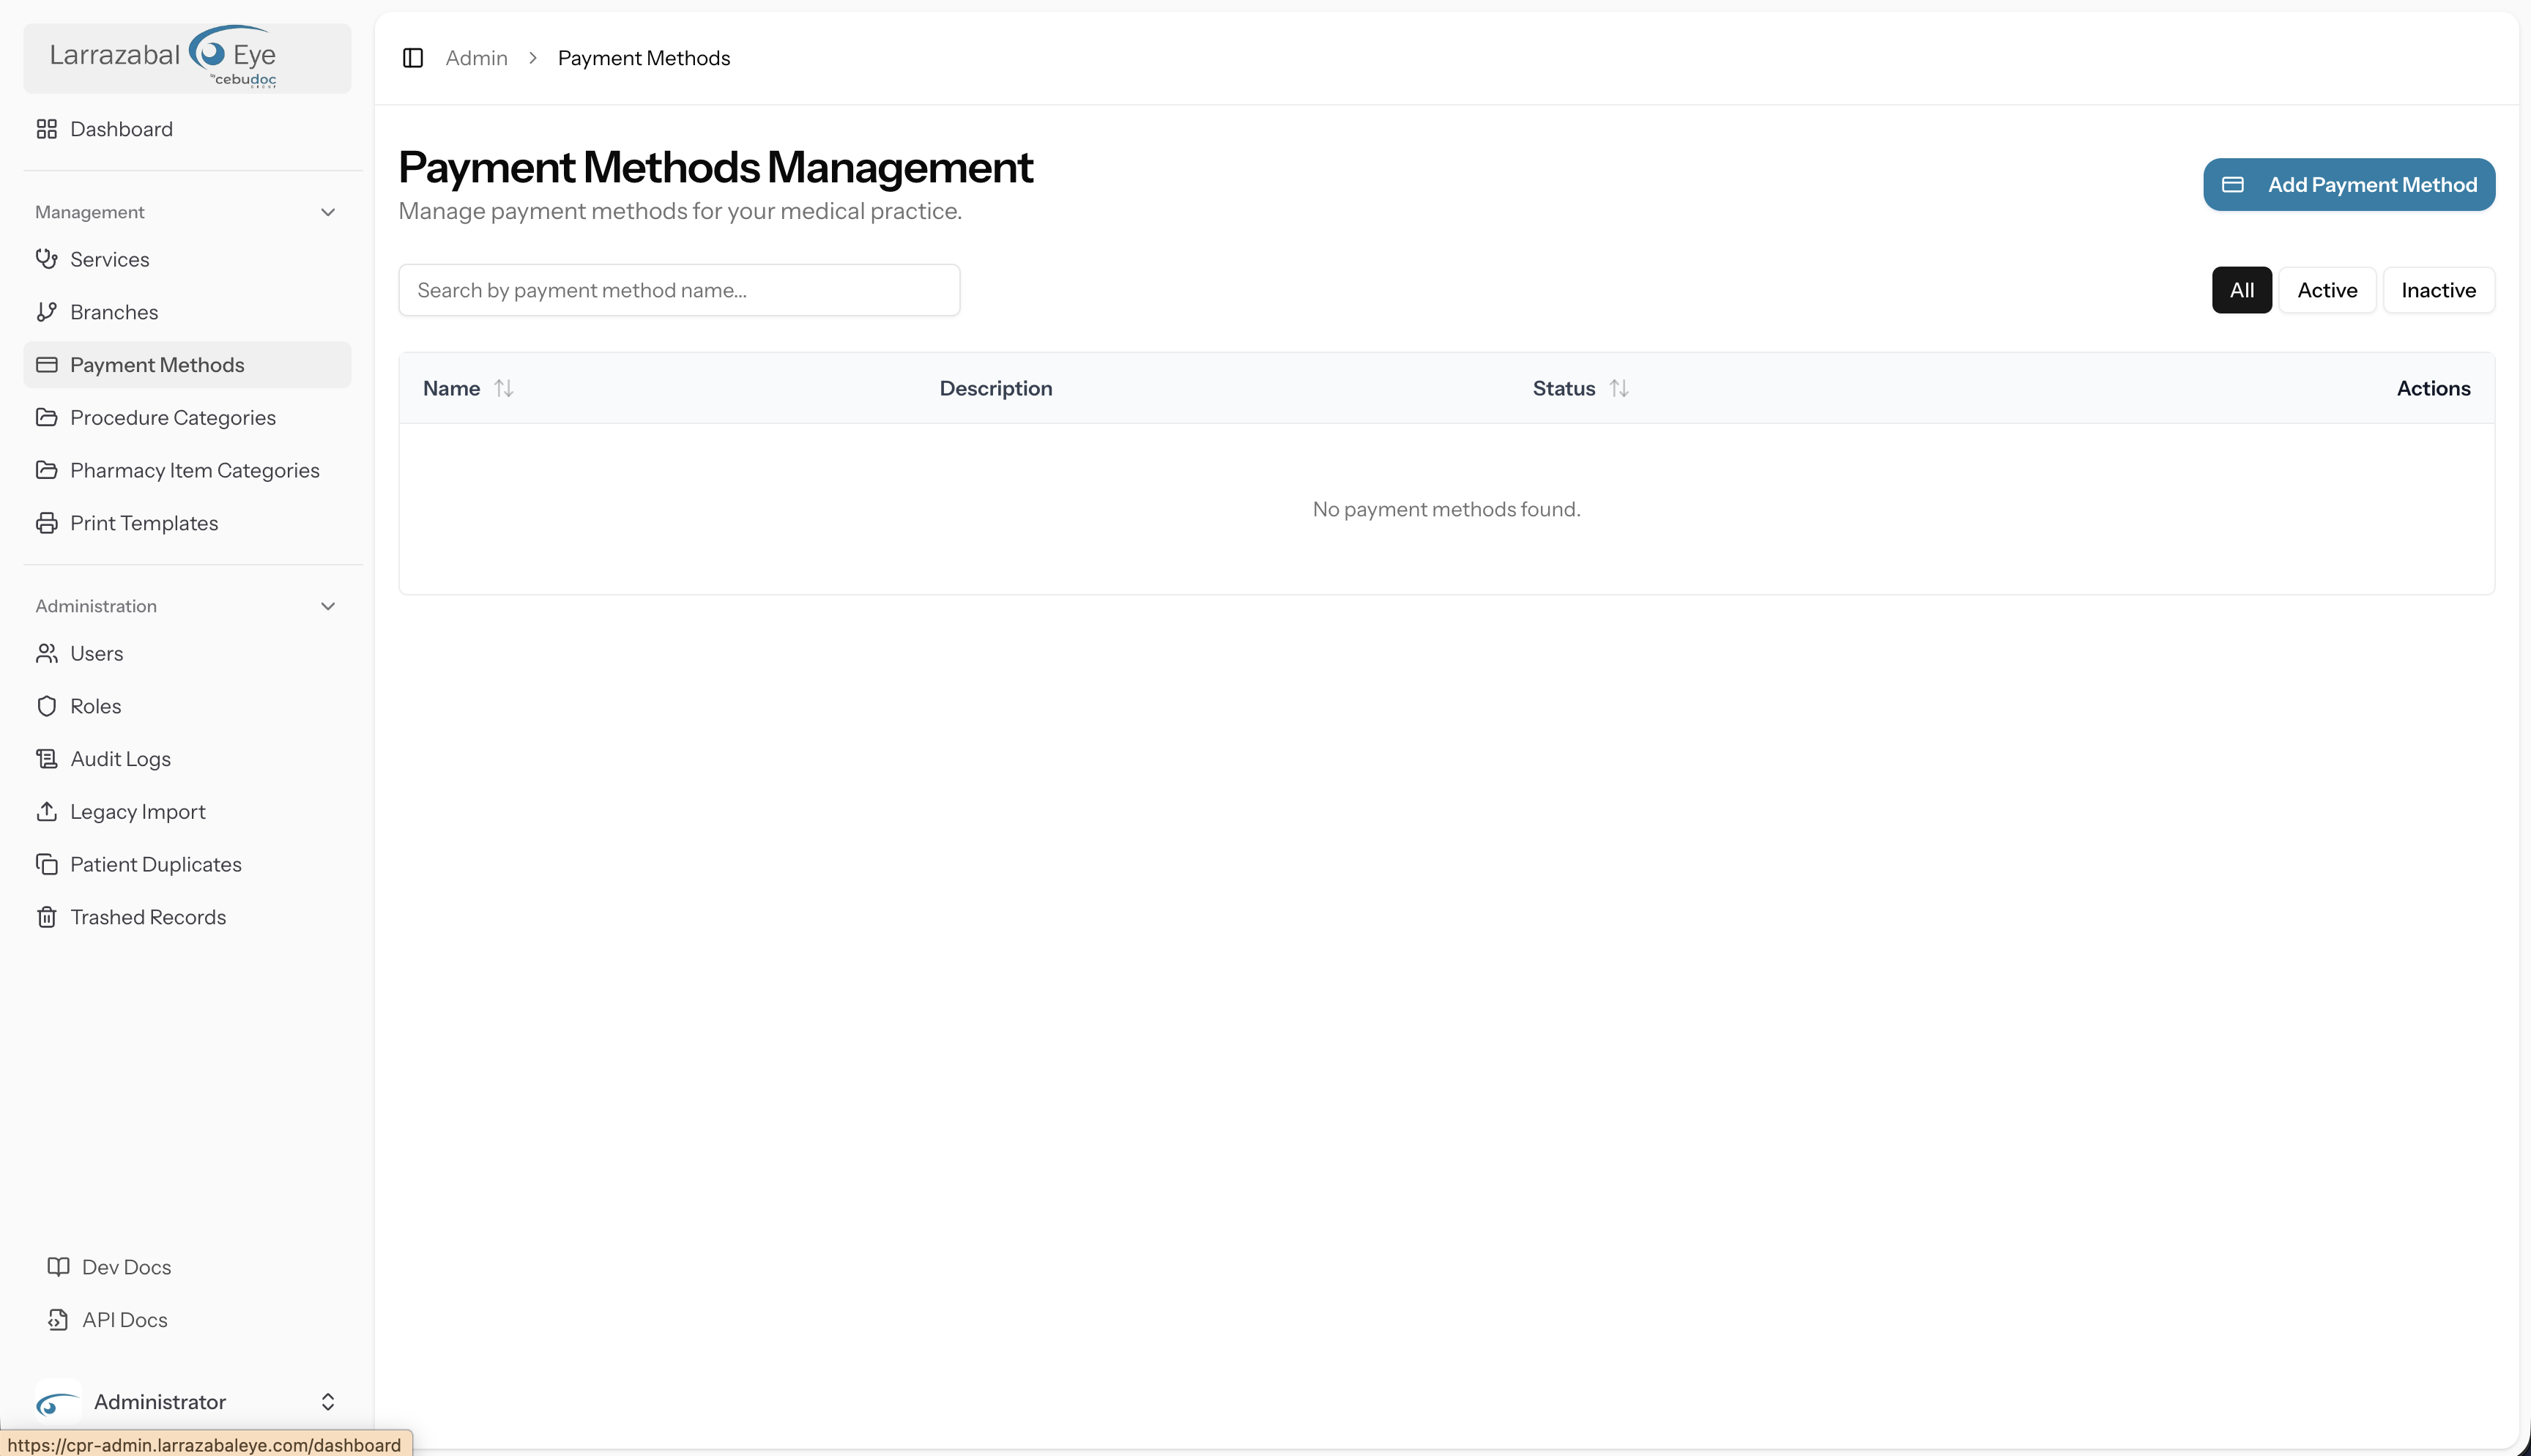Click the Patient Duplicates copy icon
Viewport: 2531px width, 1456px height.
(x=46, y=864)
